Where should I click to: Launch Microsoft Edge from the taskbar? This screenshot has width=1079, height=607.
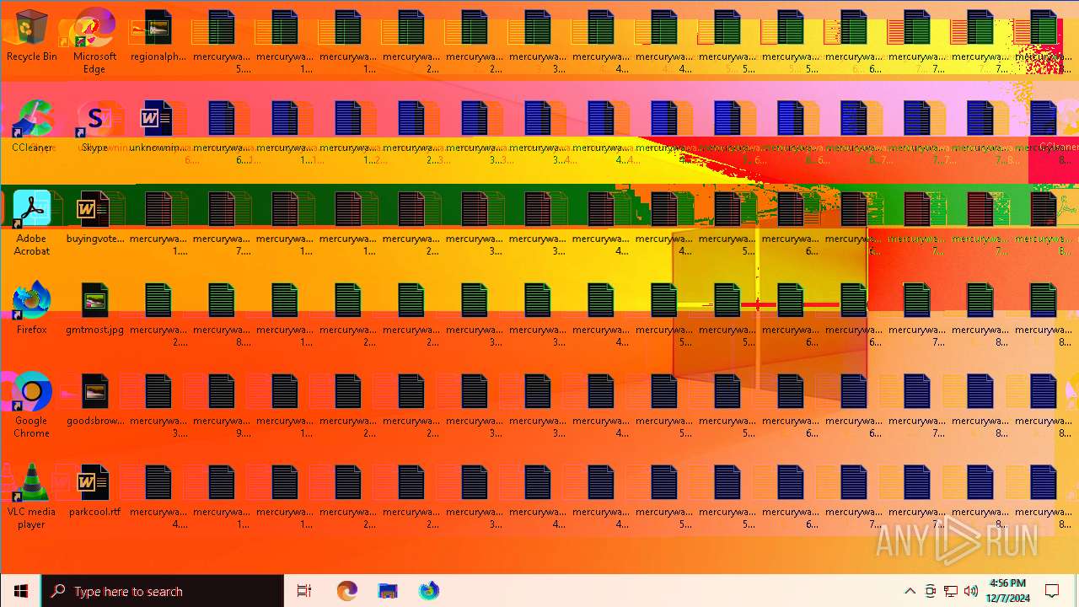(x=346, y=591)
